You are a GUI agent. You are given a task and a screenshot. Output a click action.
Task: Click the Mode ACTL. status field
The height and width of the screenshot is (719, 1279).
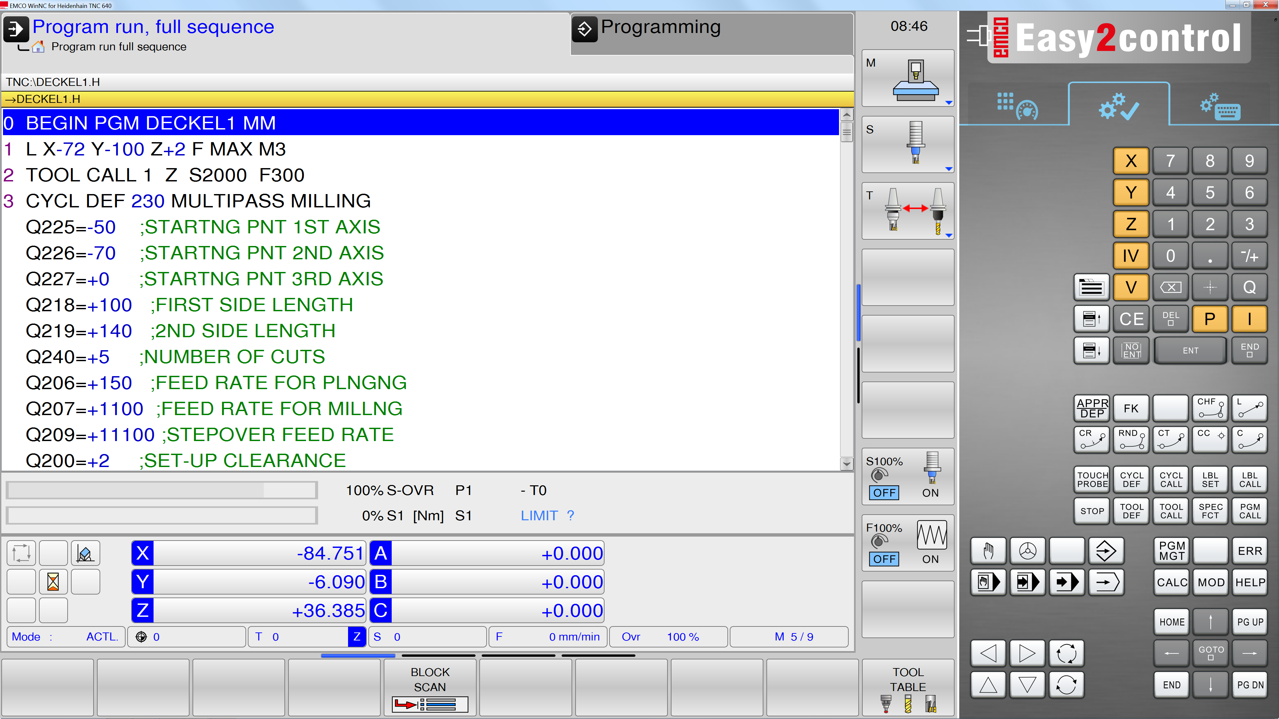coord(66,637)
